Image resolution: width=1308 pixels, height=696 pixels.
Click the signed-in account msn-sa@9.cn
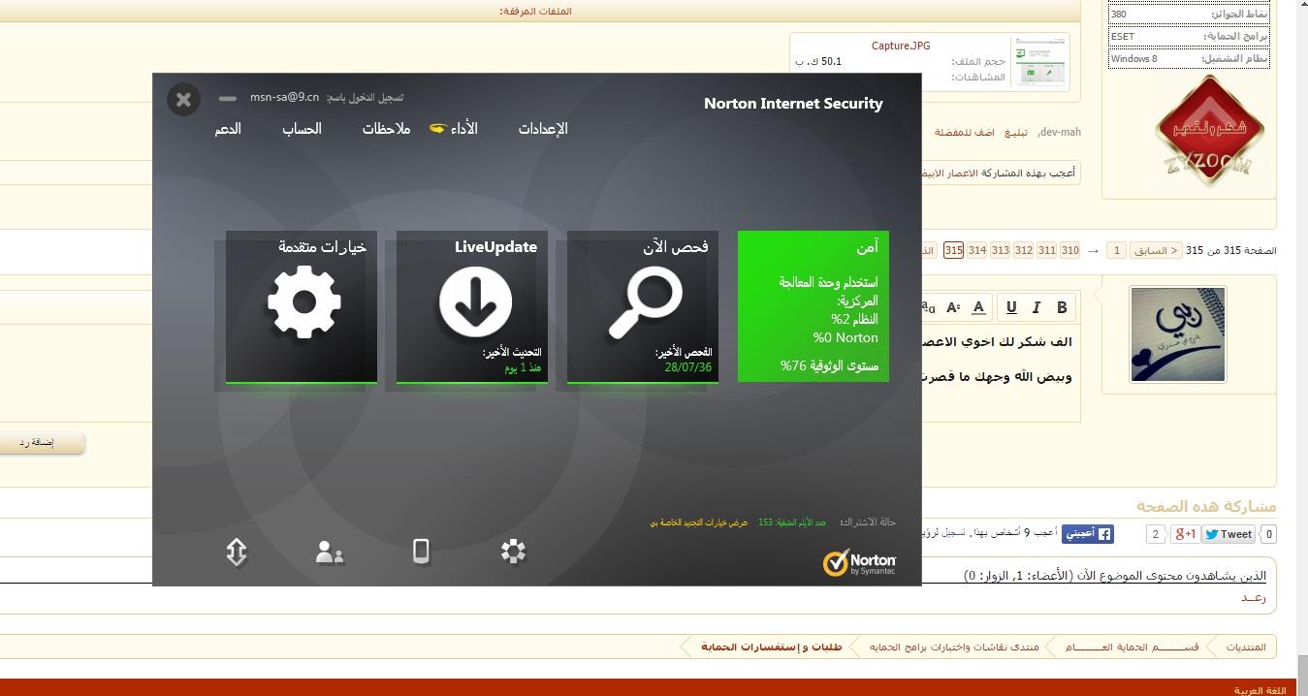pos(284,97)
